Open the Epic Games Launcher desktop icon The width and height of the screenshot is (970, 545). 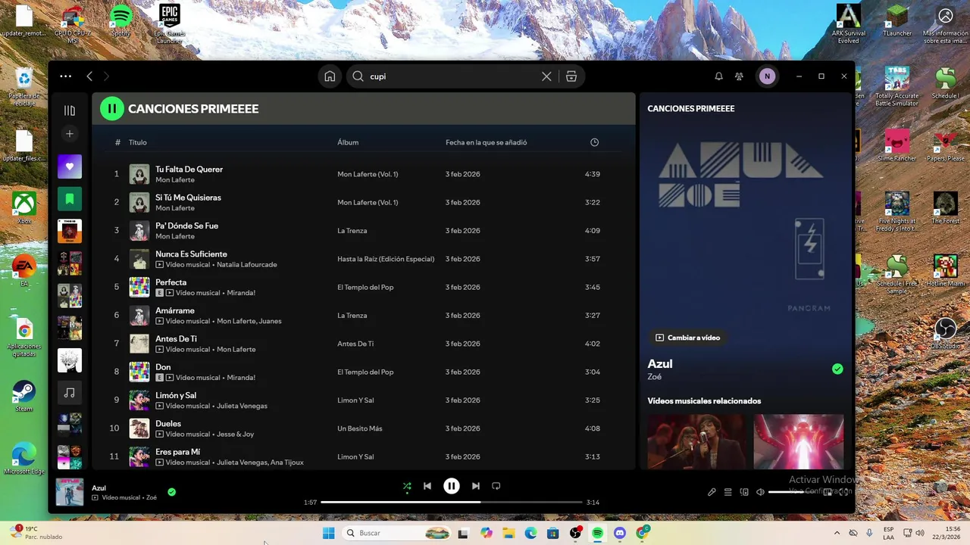pos(169,23)
